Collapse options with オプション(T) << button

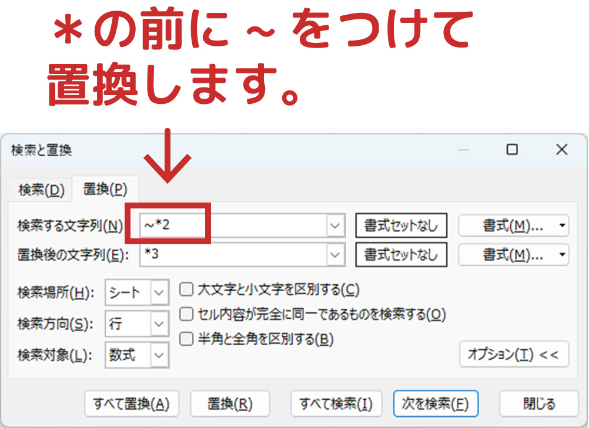pos(513,354)
